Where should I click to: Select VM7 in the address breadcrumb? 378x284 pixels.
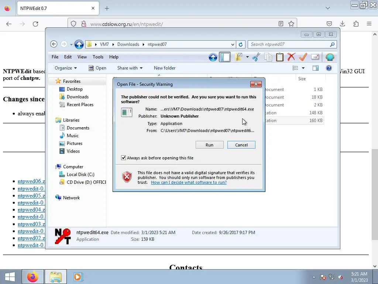click(x=104, y=44)
